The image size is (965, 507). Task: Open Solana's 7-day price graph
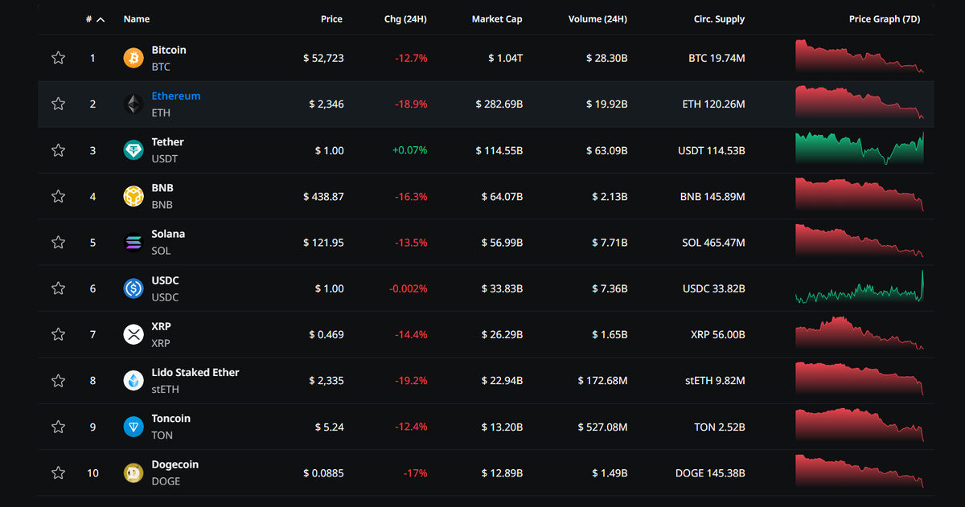pyautogui.click(x=860, y=240)
